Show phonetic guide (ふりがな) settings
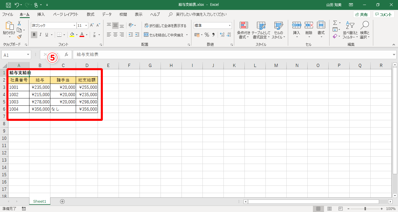 coord(94,35)
